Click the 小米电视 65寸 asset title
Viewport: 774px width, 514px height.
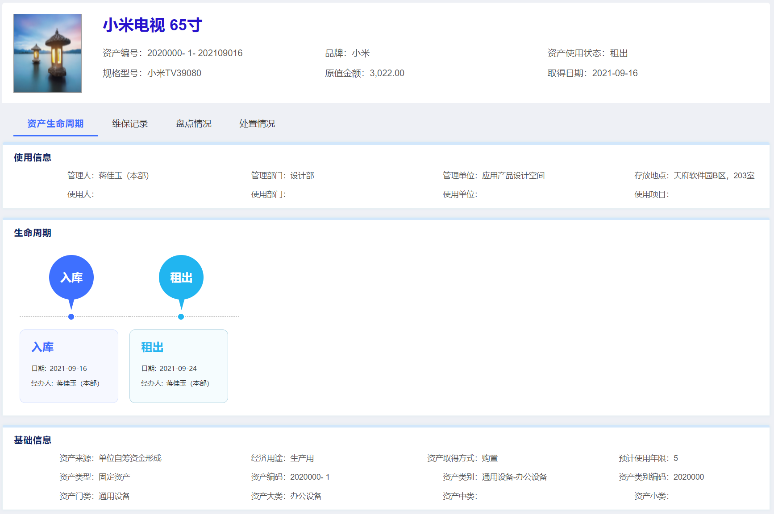[x=153, y=25]
